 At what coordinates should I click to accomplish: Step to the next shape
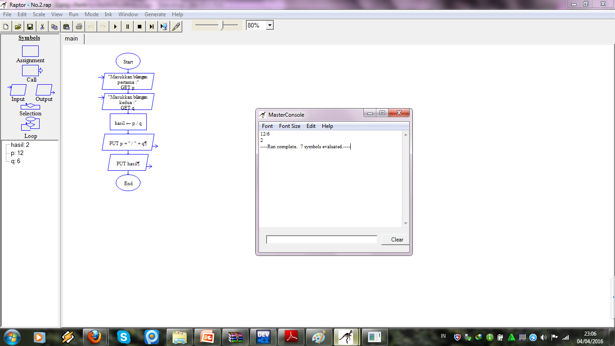pyautogui.click(x=152, y=27)
